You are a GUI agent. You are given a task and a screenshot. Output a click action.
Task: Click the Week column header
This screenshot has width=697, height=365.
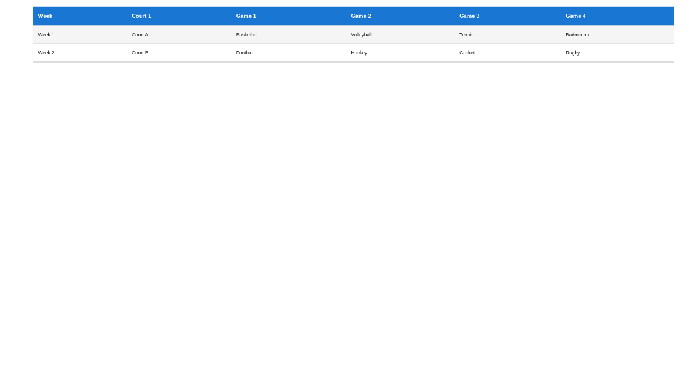coord(45,16)
